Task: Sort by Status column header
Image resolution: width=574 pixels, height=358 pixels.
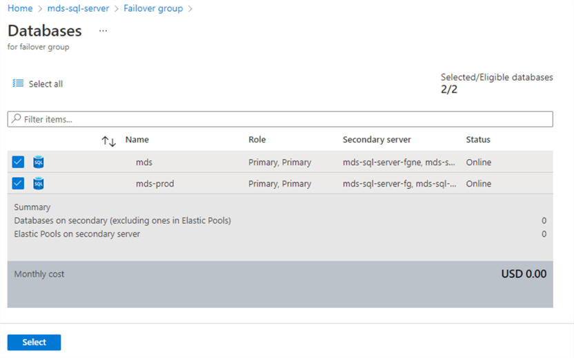Action: pyautogui.click(x=477, y=140)
